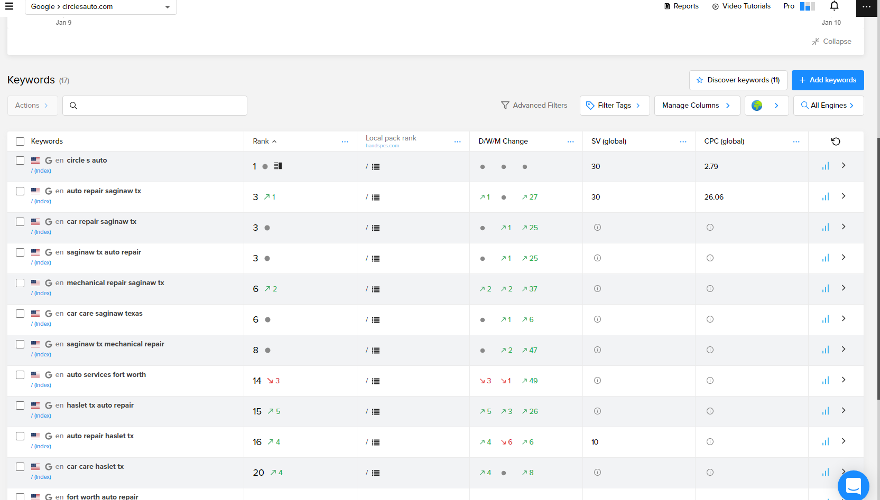
Task: Open the notifications bell
Action: pyautogui.click(x=834, y=6)
